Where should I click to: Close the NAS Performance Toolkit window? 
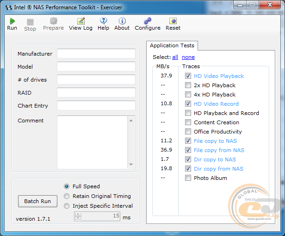(x=270, y=5)
